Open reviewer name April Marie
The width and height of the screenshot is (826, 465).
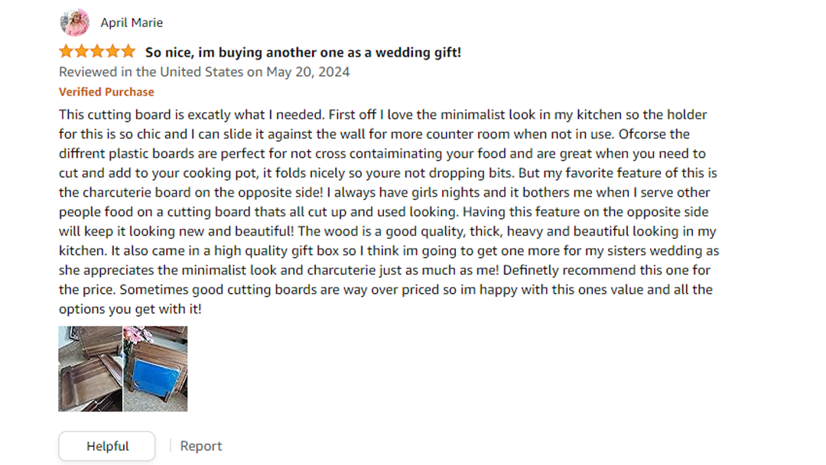[132, 23]
